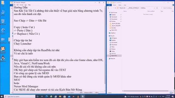Open the Network icon on the desktop
Viewport: 175px width, 98px height.
(3, 31)
